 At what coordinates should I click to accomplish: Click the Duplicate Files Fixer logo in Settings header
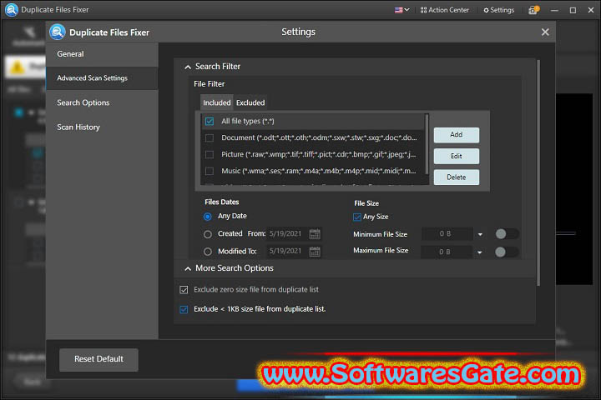pos(58,32)
